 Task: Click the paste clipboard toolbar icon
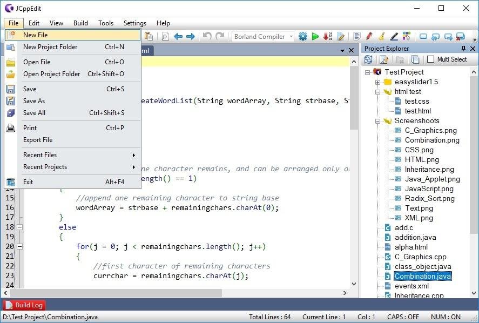[x=149, y=36]
